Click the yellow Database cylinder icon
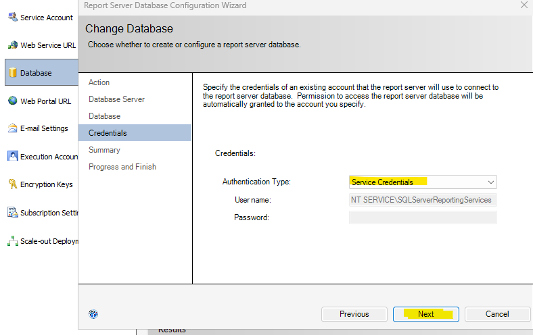 [13, 72]
